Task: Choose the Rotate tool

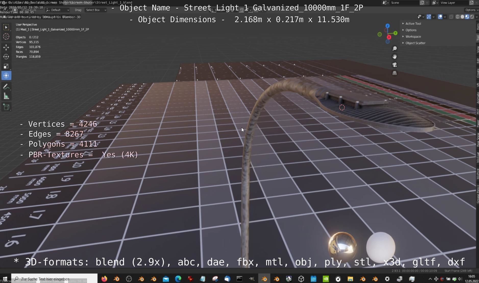Action: tap(6, 57)
